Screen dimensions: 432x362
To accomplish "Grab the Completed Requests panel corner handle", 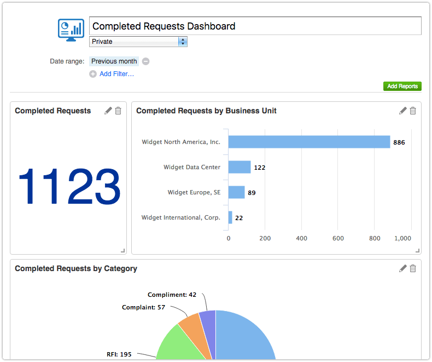I will point(123,250).
